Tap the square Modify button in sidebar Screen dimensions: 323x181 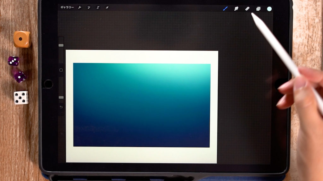tap(61, 70)
